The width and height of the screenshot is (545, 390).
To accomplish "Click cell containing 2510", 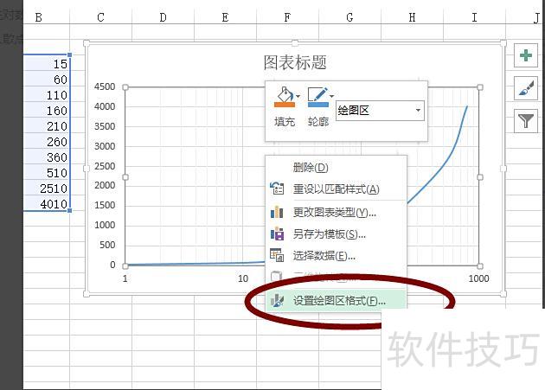I will pyautogui.click(x=47, y=189).
